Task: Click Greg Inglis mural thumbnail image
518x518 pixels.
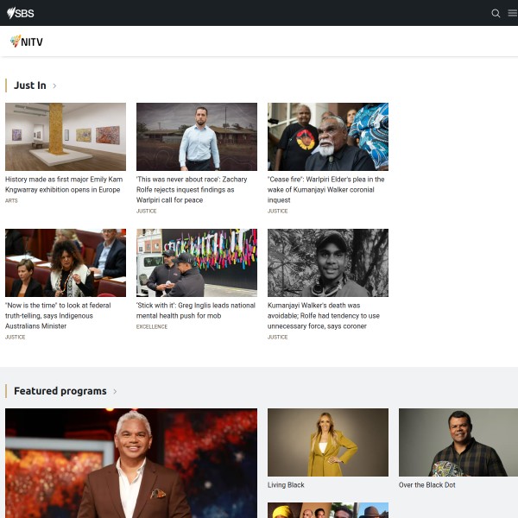Action: click(197, 262)
